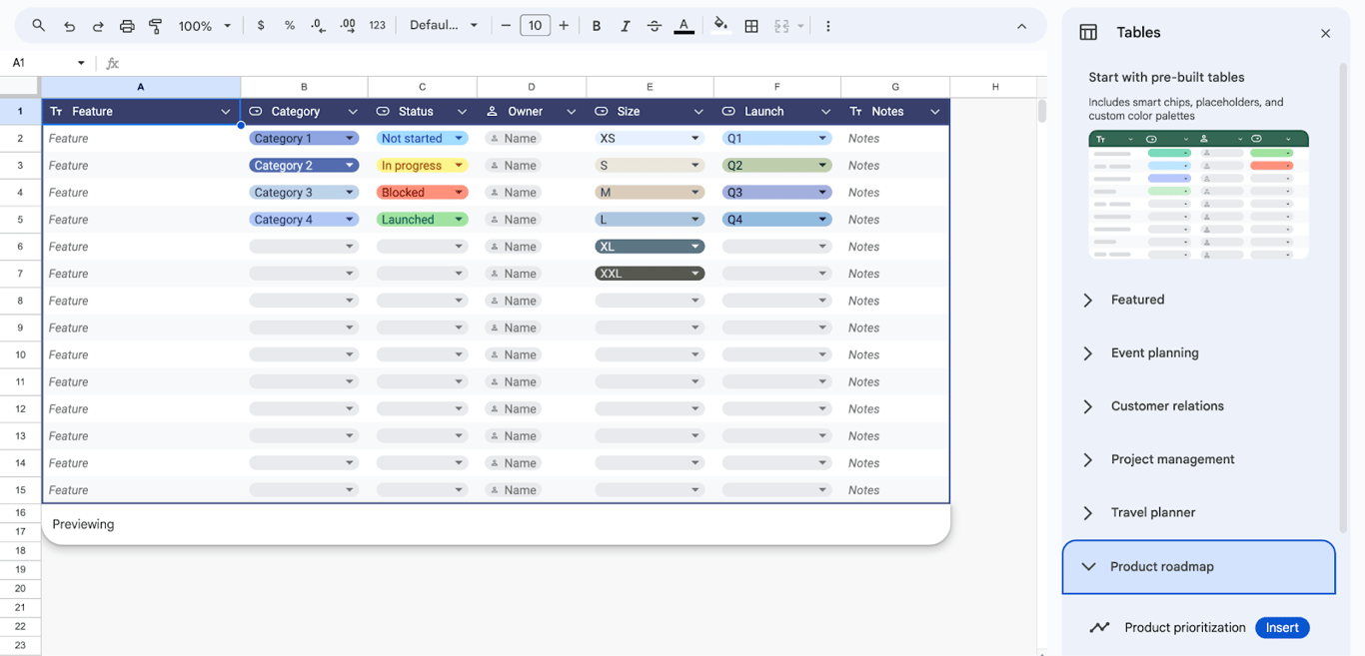The image size is (1365, 656).
Task: Open the Launch column header dropdown
Action: (x=825, y=112)
